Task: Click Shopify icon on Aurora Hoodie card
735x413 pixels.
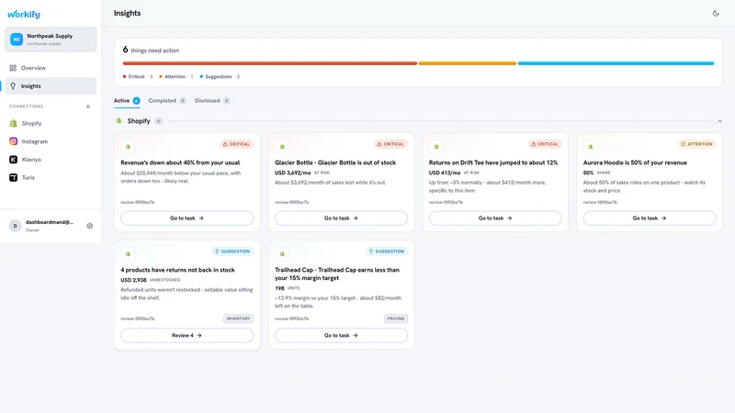Action: point(591,147)
